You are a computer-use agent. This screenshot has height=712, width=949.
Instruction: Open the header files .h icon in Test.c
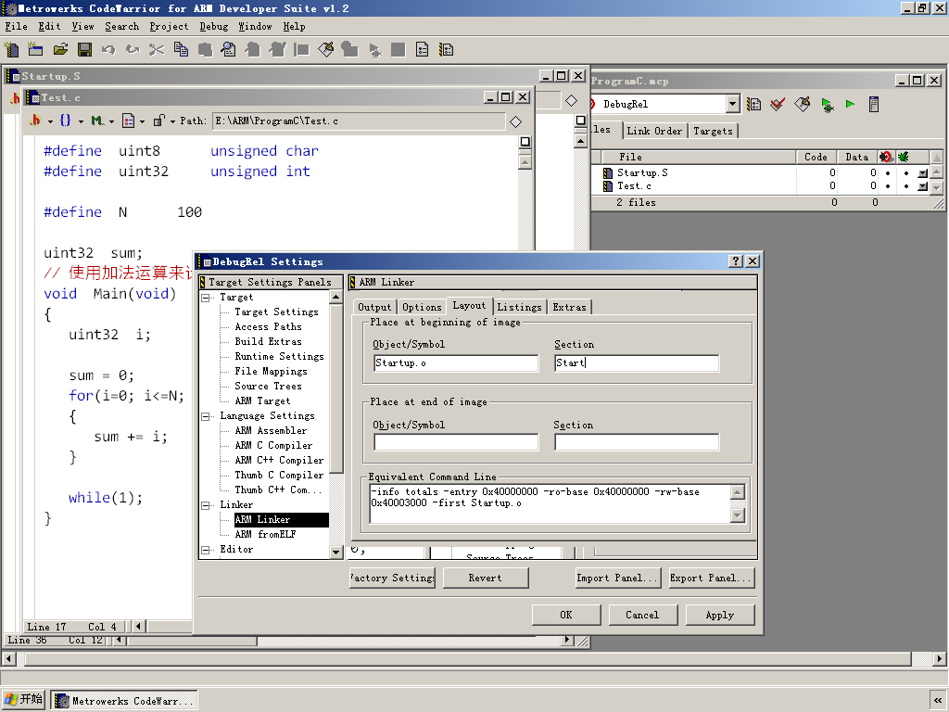35,121
